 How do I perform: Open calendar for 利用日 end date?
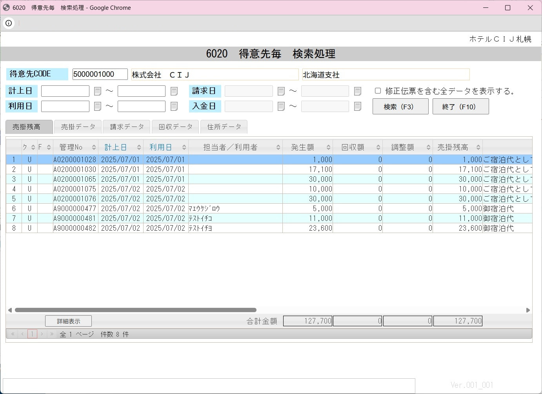tap(174, 107)
